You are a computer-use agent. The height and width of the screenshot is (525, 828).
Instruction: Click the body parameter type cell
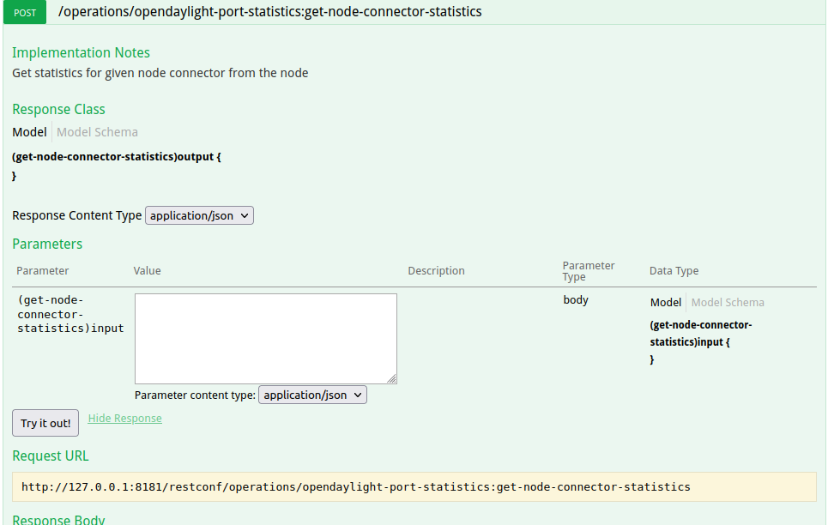point(576,300)
